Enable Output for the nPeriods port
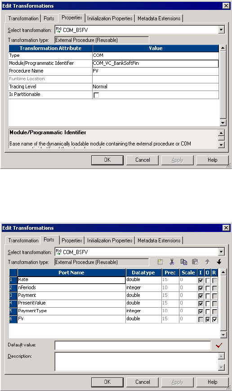The height and width of the screenshot is (391, 232). [x=208, y=288]
